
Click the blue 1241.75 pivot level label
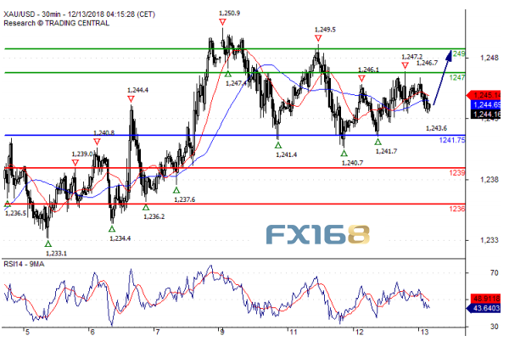(451, 140)
